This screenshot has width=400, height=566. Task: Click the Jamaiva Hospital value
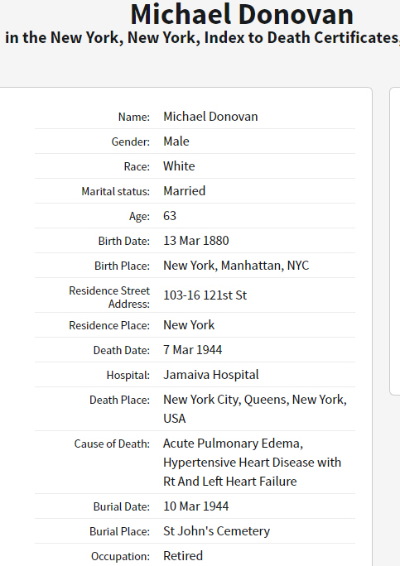click(211, 375)
